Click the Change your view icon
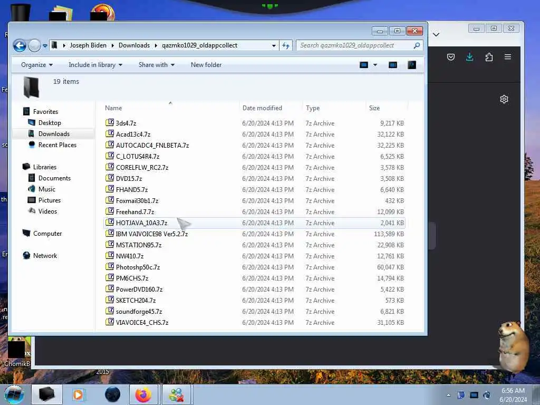Image resolution: width=540 pixels, height=405 pixels. 364,65
